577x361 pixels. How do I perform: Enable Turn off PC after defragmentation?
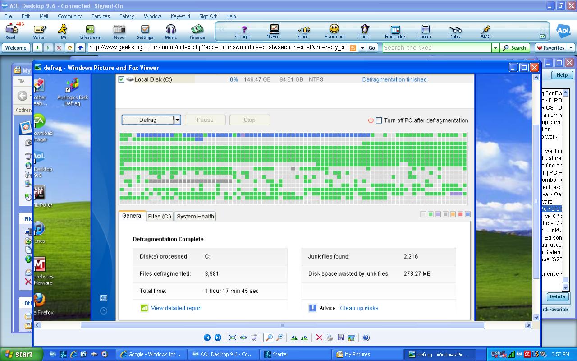(x=379, y=120)
